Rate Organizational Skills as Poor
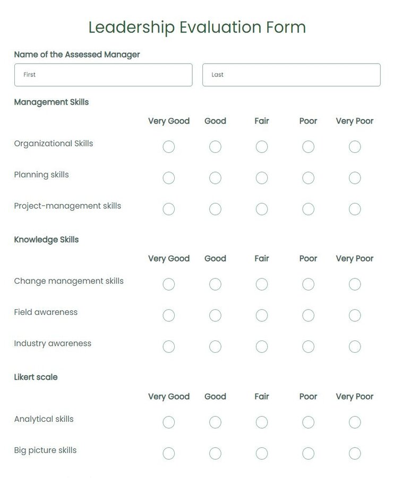Image resolution: width=393 pixels, height=478 pixels. 308,147
